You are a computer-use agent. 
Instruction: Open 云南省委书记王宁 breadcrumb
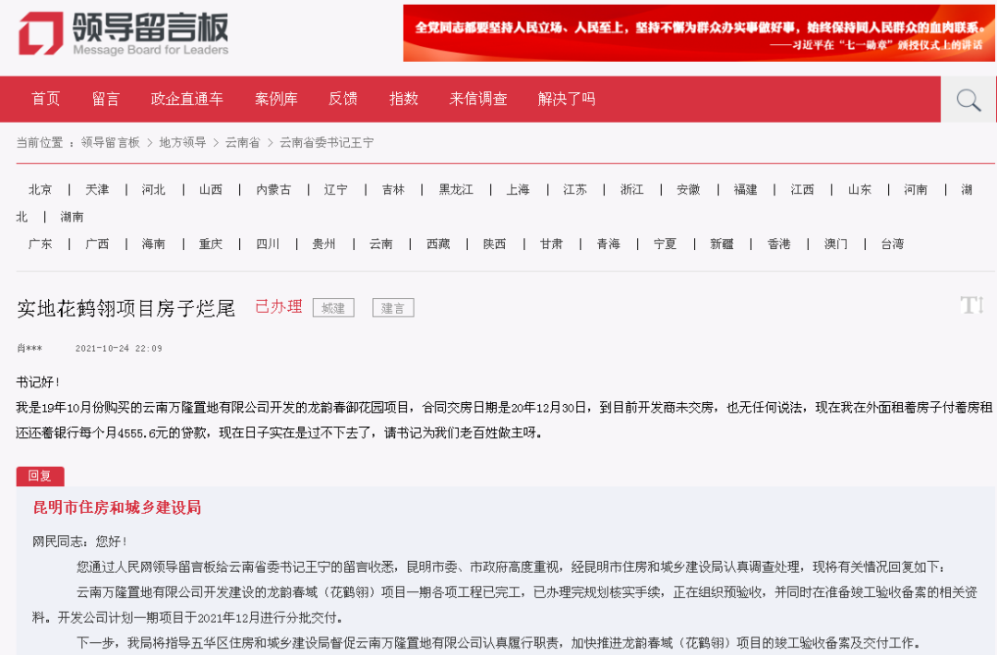pos(327,142)
